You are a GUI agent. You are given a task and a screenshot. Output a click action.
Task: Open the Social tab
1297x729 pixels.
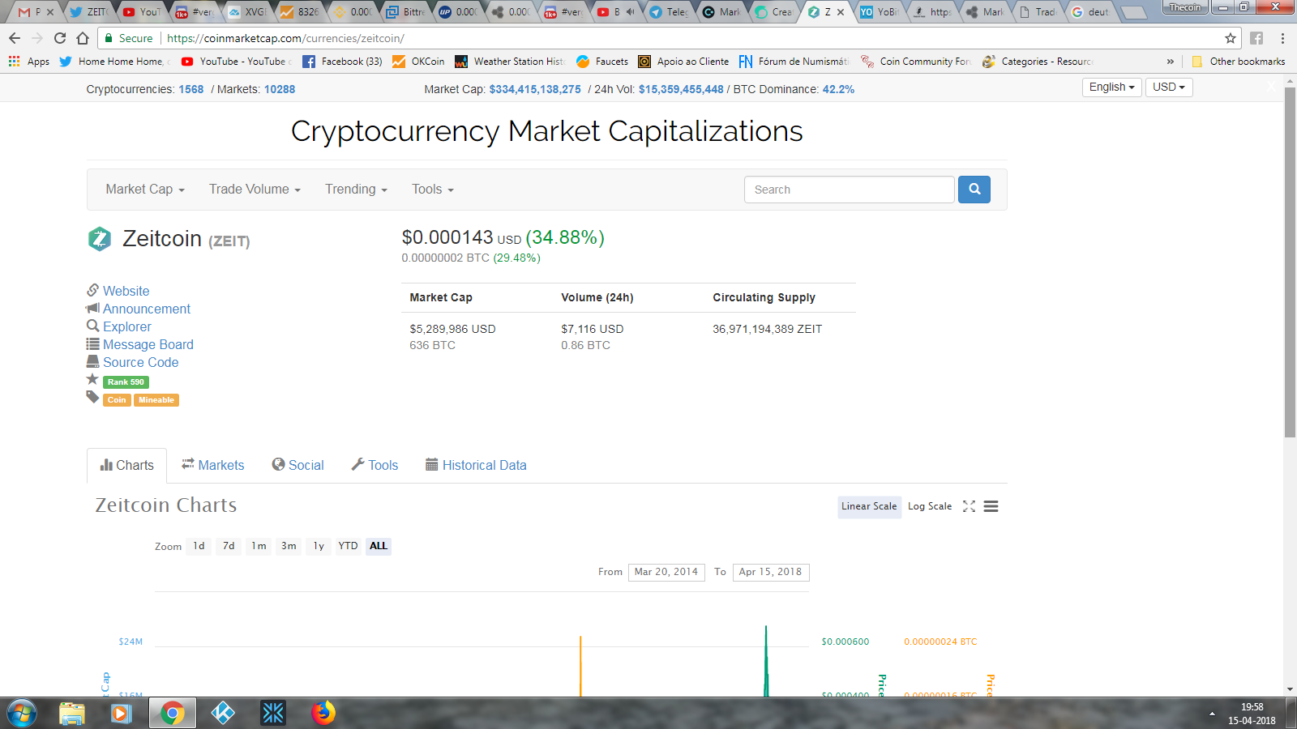297,466
